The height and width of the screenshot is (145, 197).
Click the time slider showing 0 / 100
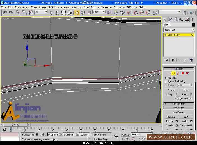pos(15,125)
